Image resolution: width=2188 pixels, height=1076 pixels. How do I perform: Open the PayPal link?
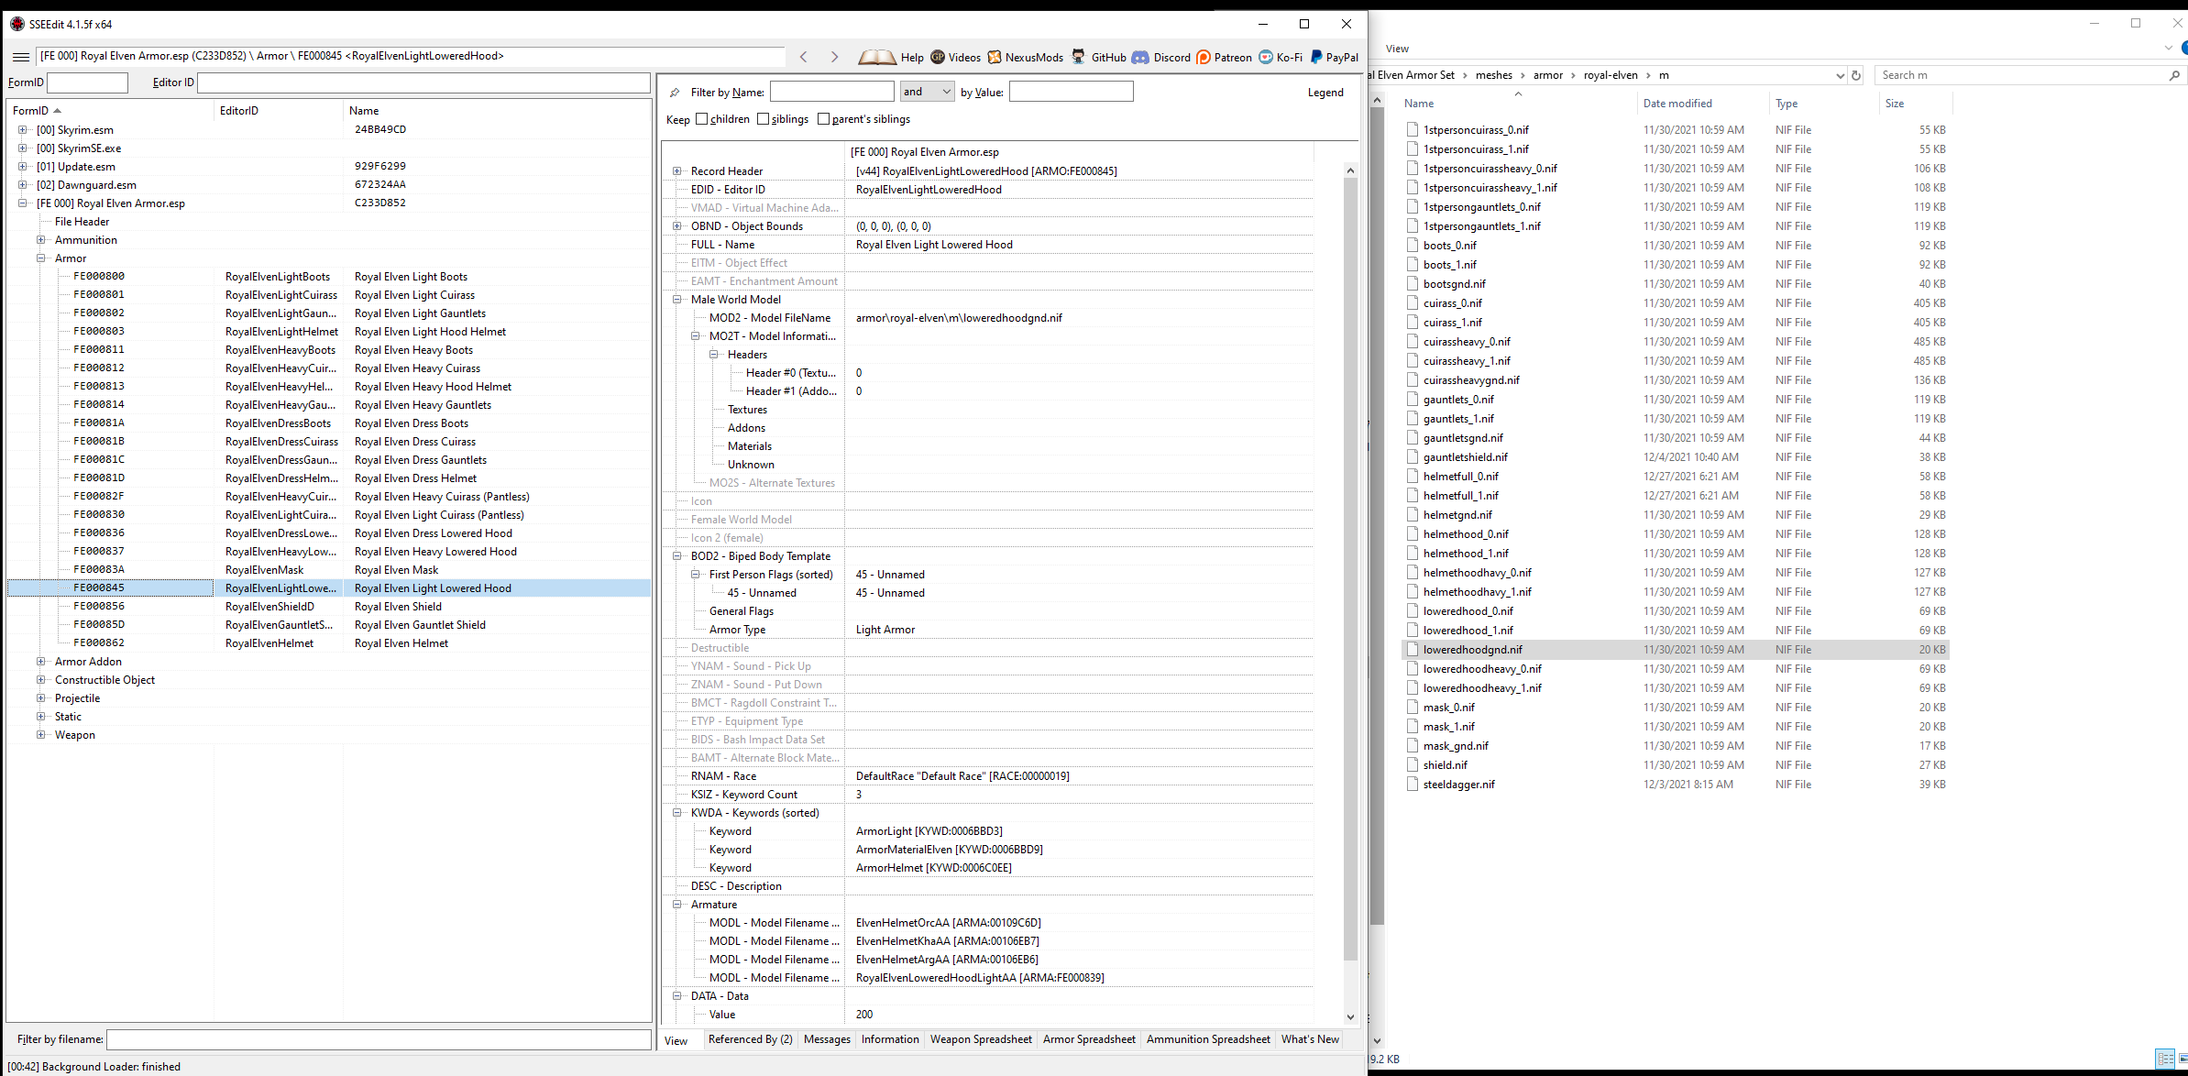(x=1335, y=57)
